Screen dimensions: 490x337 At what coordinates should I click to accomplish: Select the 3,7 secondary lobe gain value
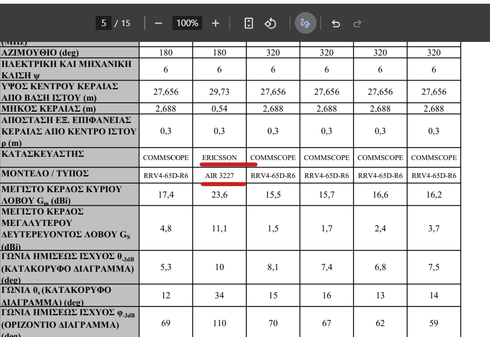pos(434,229)
